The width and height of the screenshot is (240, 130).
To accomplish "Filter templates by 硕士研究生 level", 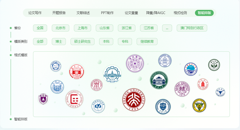I will click(83, 41).
